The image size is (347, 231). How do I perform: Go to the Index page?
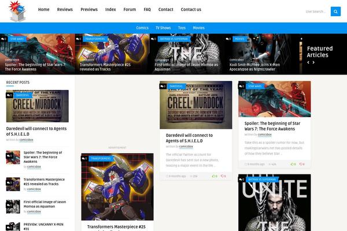click(110, 9)
